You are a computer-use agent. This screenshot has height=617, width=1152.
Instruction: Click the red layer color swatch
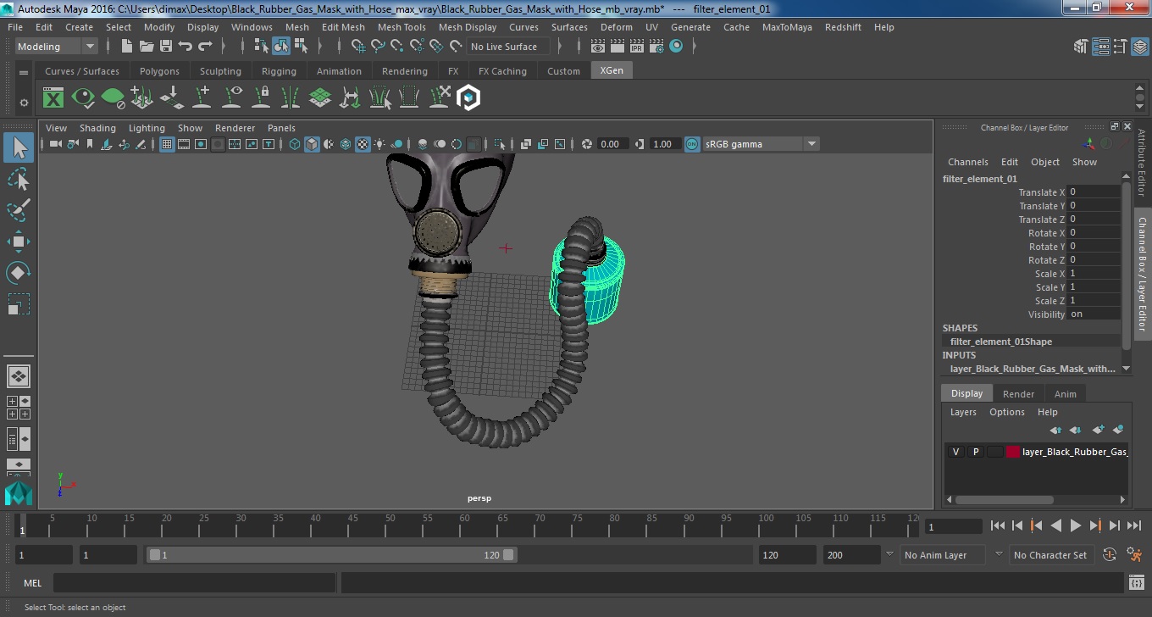pos(1013,452)
